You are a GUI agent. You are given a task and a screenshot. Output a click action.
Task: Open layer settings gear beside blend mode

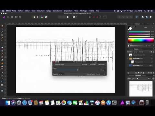point(151,52)
